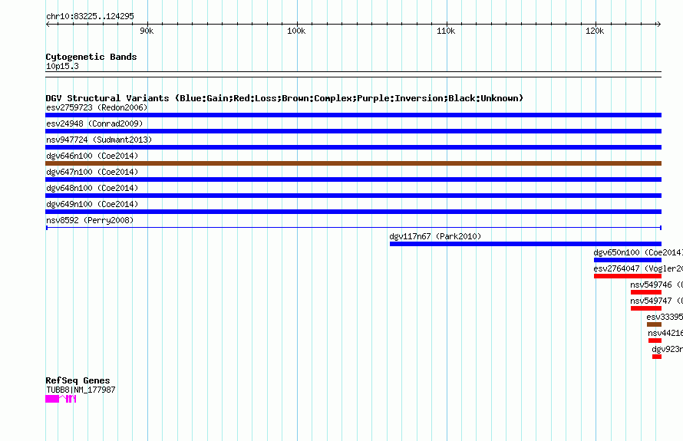Click the DGV Structural Variants track title
Screen dimensions: 683x441
[x=284, y=98]
